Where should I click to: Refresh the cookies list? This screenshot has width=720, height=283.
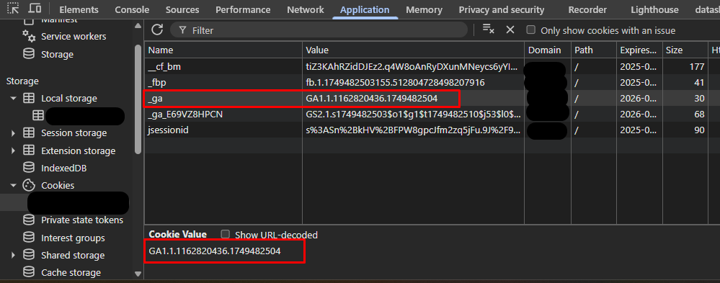(158, 30)
